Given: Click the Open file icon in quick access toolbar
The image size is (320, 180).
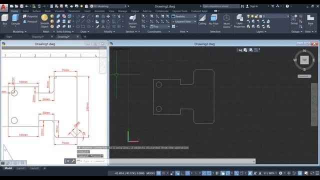Looking at the screenshot, I should click(16, 6).
